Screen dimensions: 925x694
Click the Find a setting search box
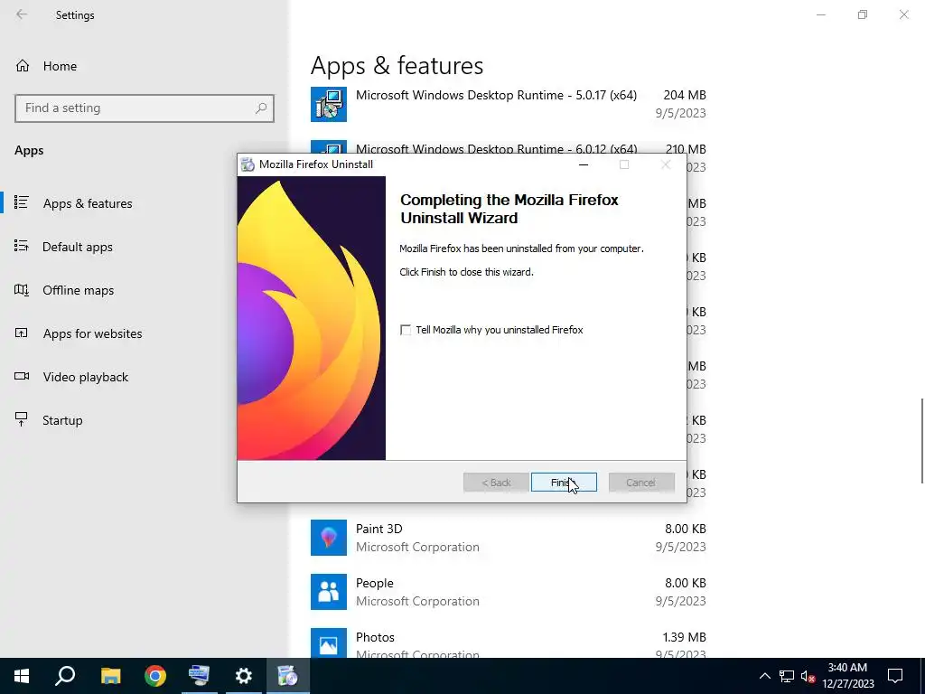145,108
